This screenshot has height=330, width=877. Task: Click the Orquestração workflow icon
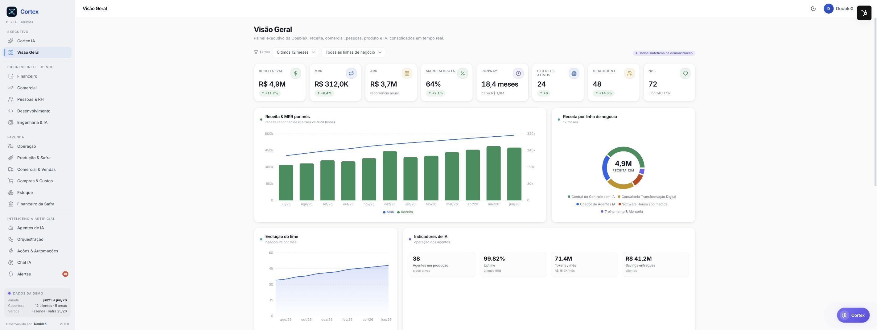(11, 239)
